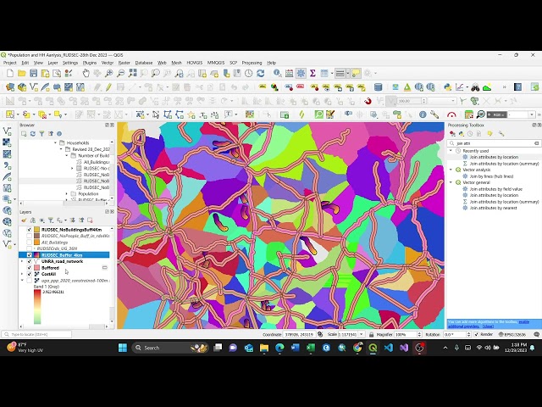The width and height of the screenshot is (542, 407).
Task: Click the close link in toolbox notice
Action: 488,326
